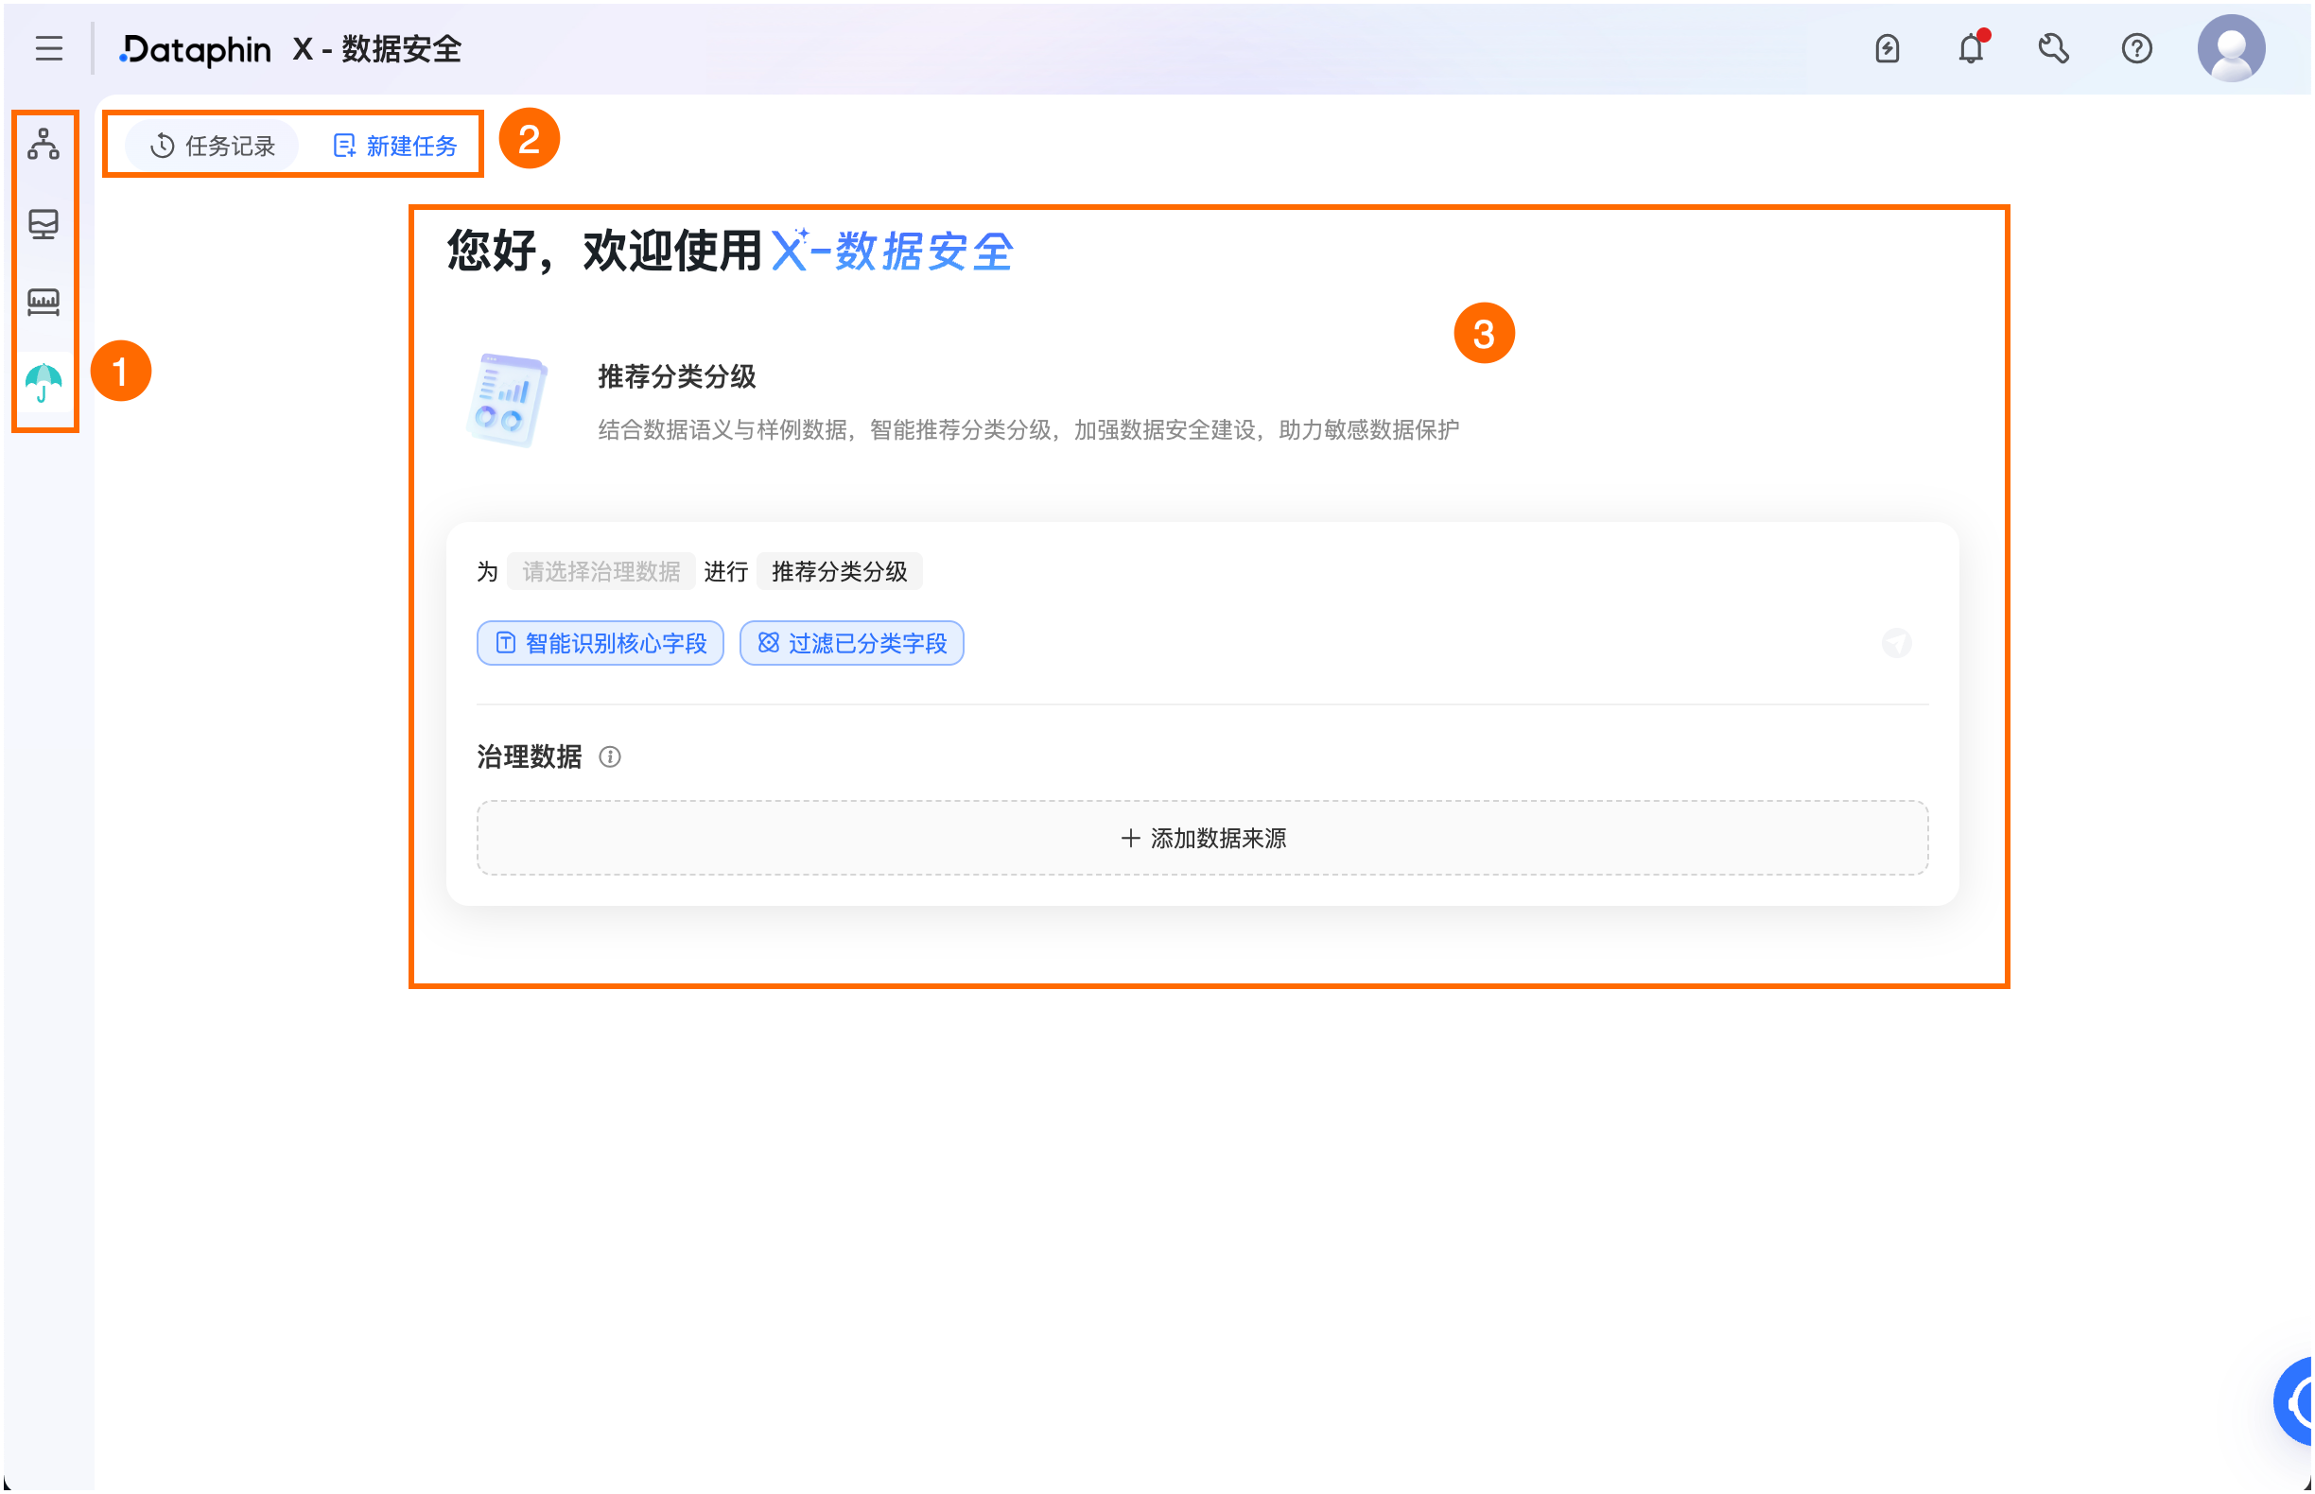Switch to the 新建任务 tab
Viewport: 2315px width, 1494px height.
point(395,146)
